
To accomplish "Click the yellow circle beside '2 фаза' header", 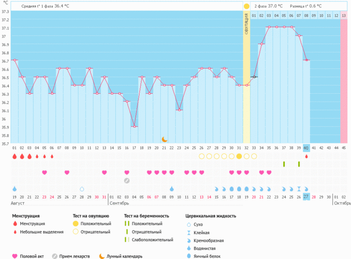I will click(247, 6).
